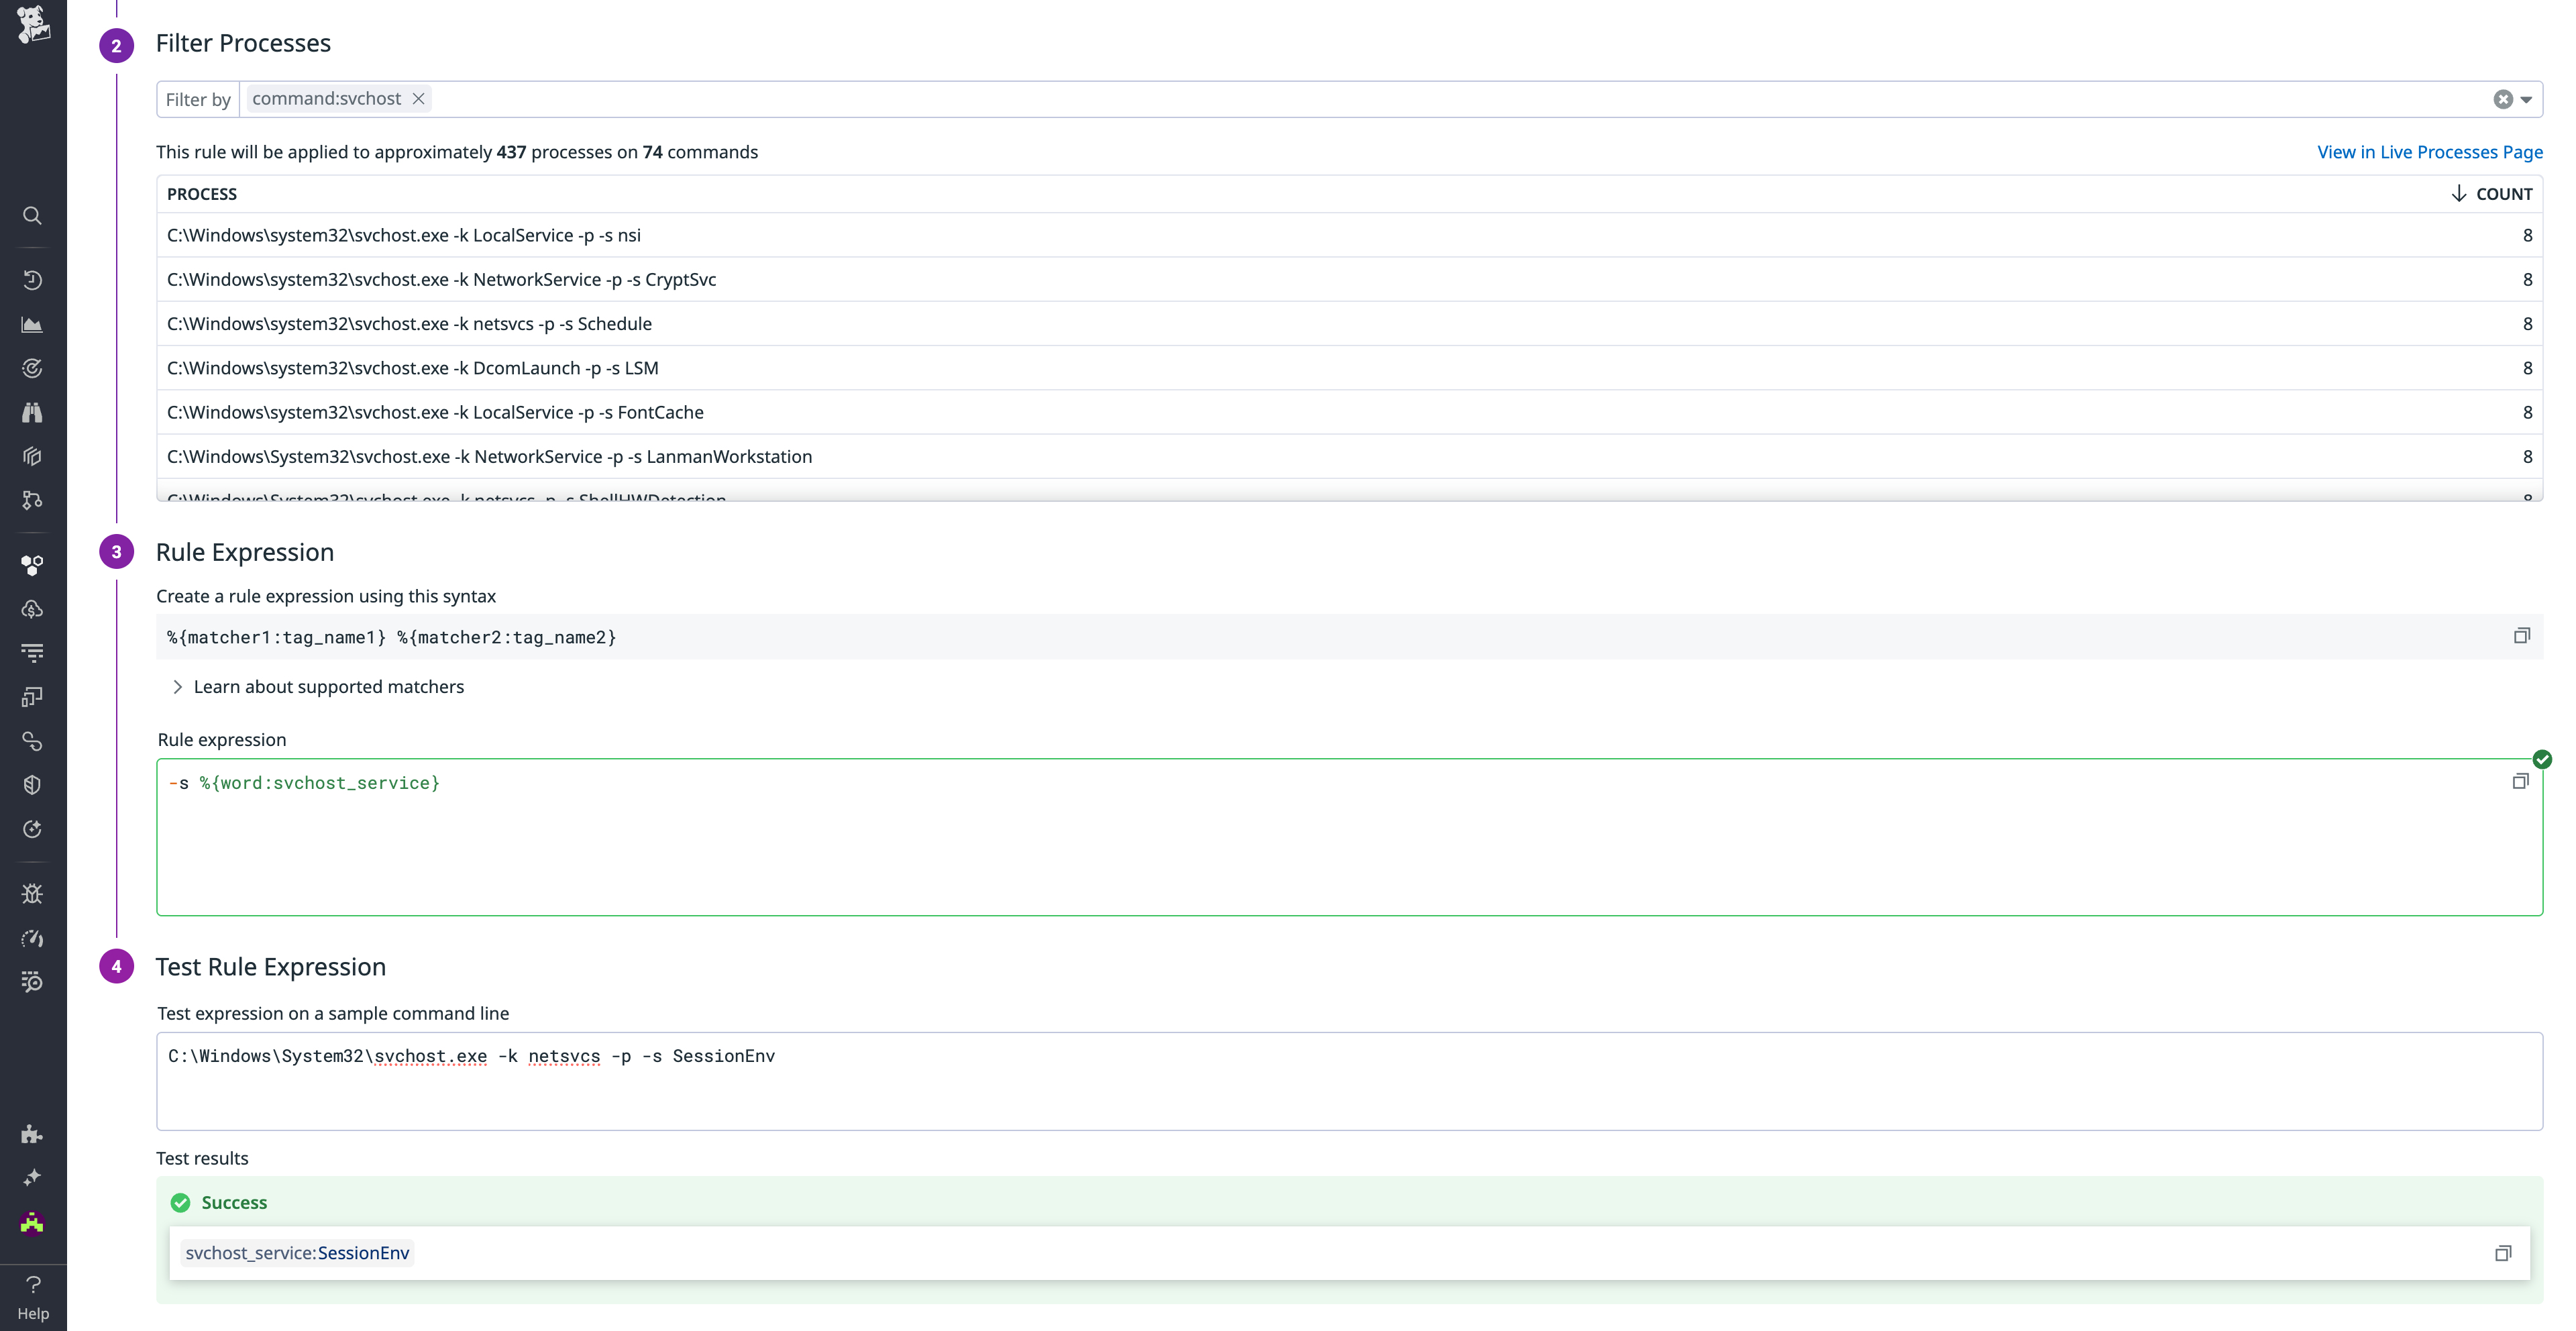The height and width of the screenshot is (1331, 2576).
Task: Open the Monitors target icon
Action: [x=32, y=367]
